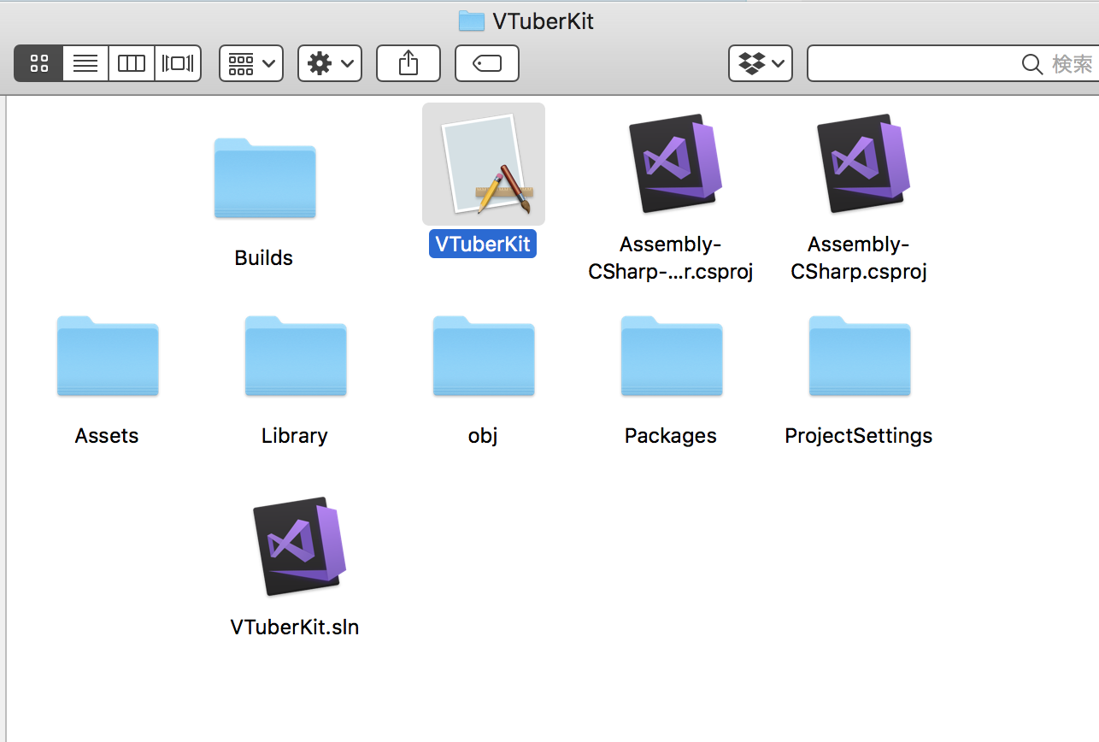1099x742 pixels.
Task: Click the highlighted VTuberKit name label
Action: click(483, 244)
